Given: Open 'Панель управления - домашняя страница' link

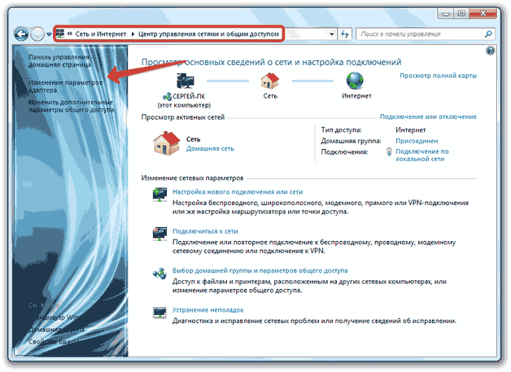Looking at the screenshot, I should (59, 60).
